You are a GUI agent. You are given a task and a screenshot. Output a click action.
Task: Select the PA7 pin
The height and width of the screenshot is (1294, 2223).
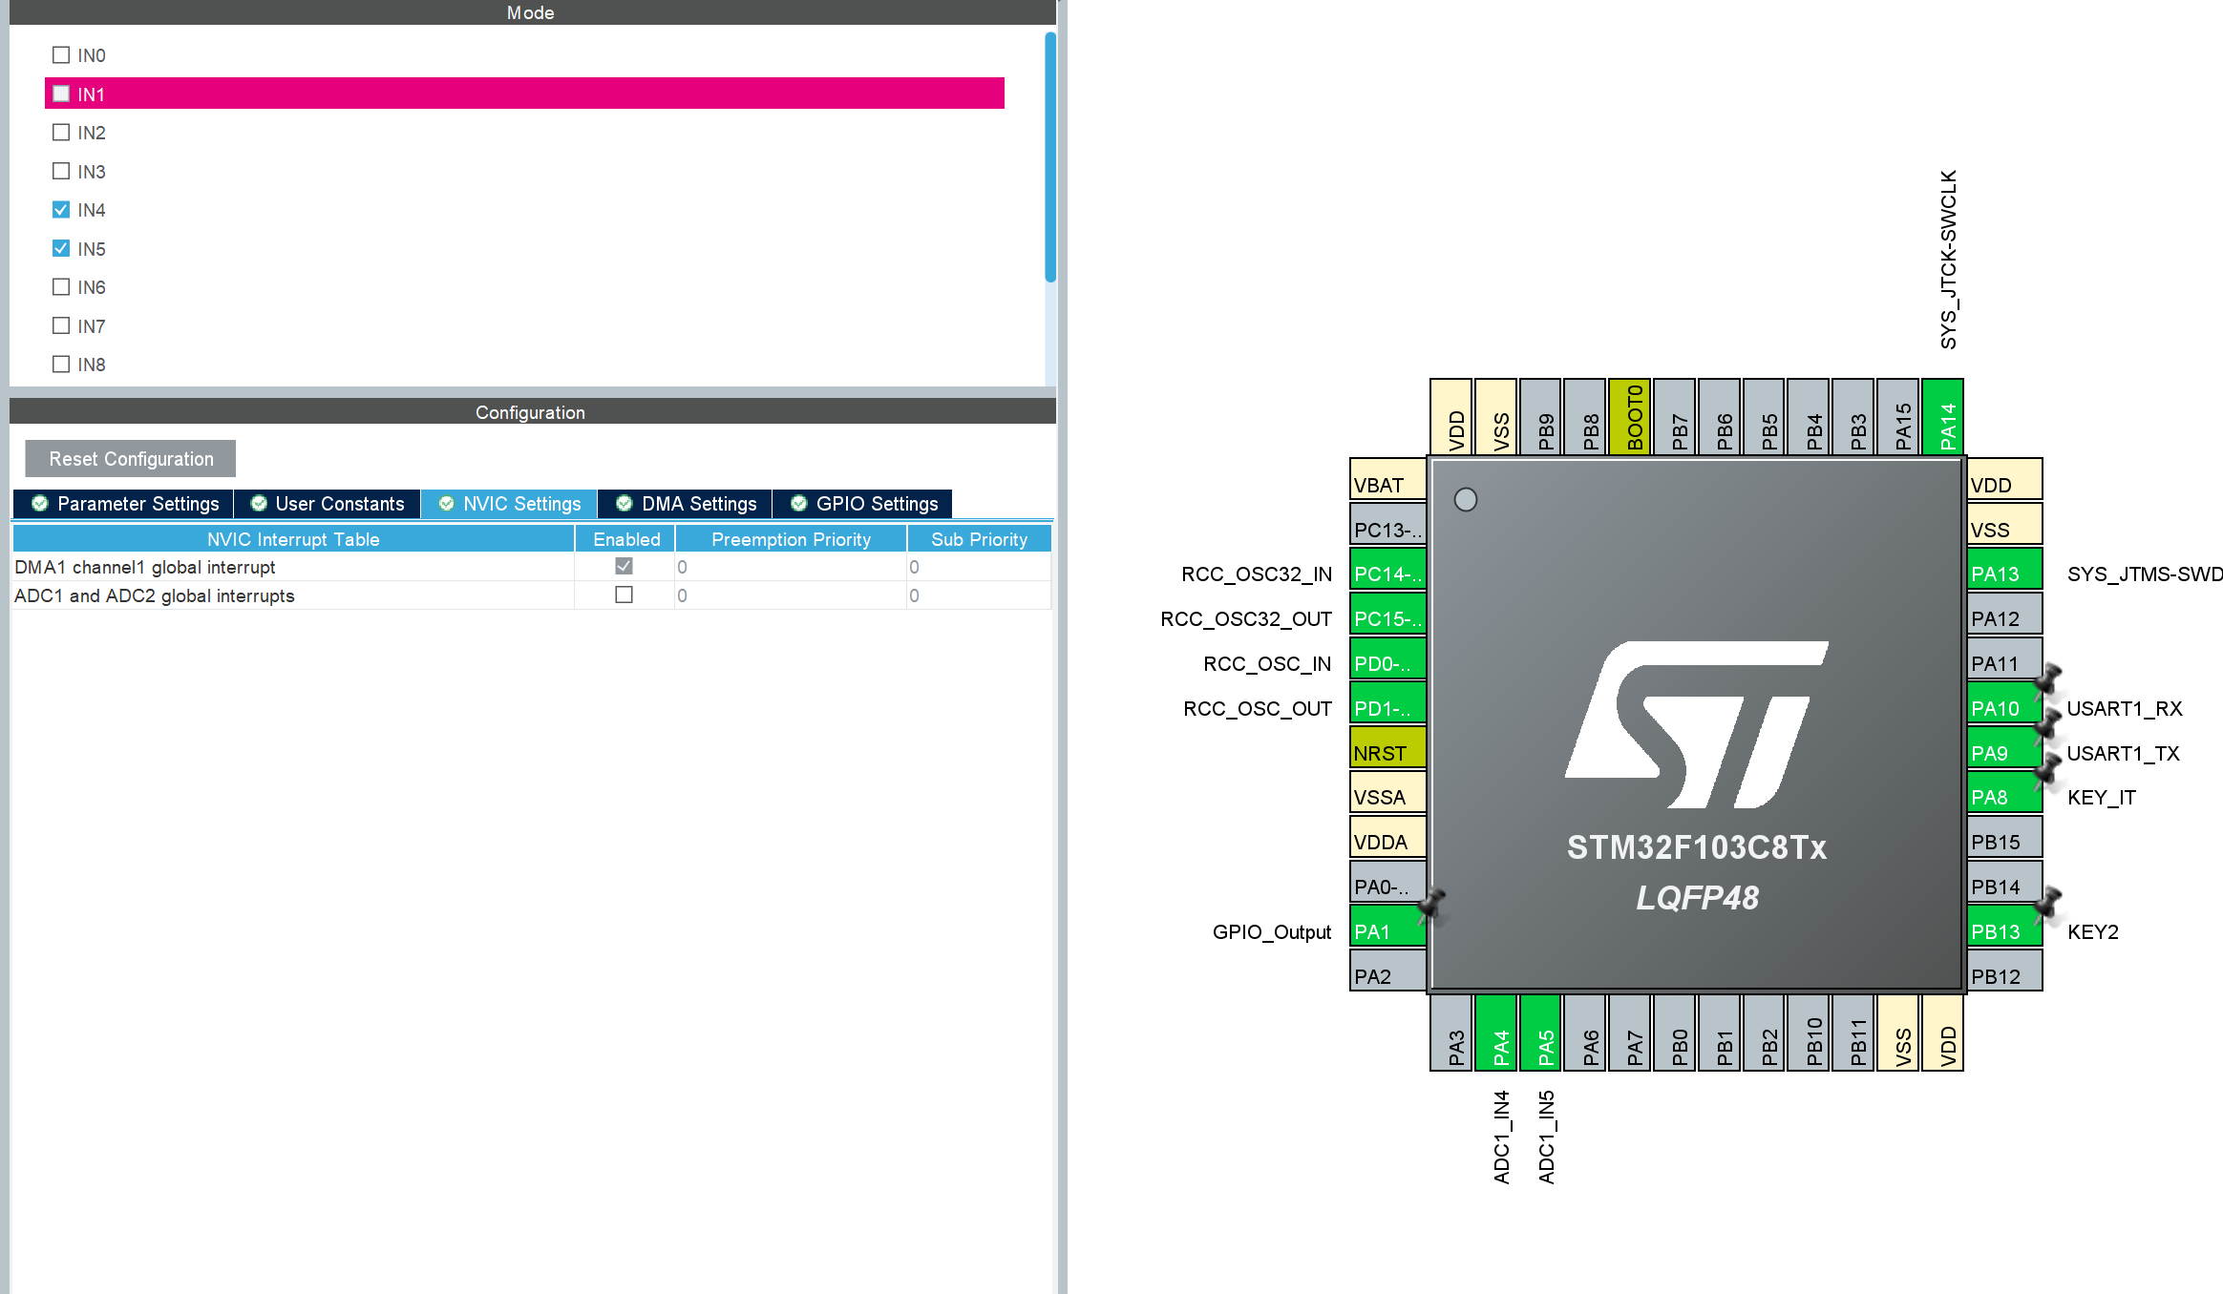[1630, 1033]
